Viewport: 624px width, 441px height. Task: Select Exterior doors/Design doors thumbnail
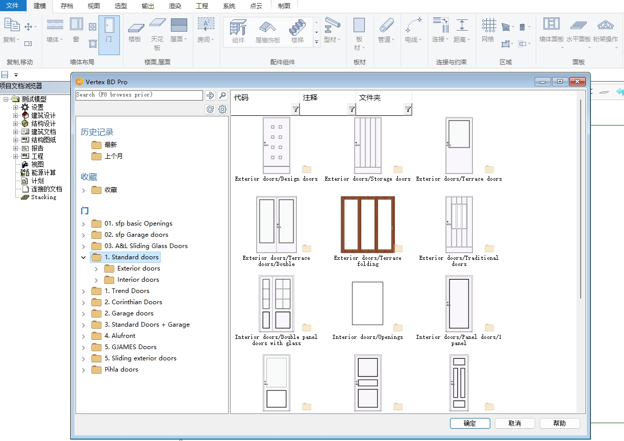276,145
